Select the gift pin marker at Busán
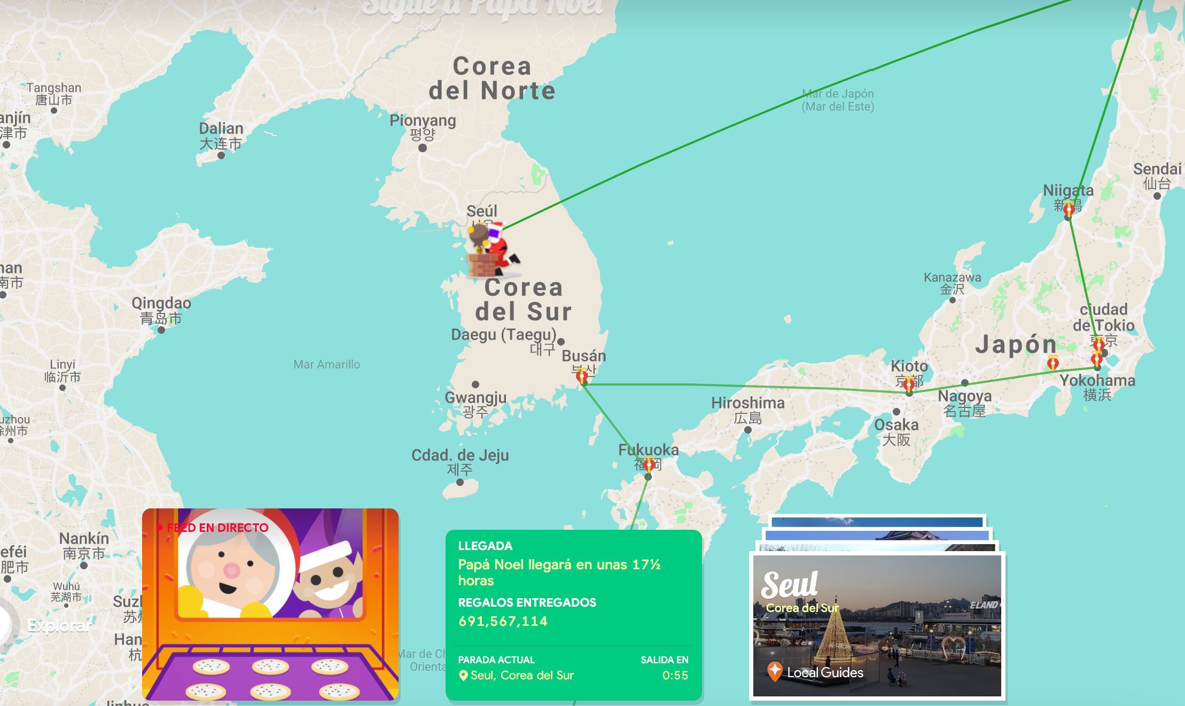Image resolution: width=1185 pixels, height=706 pixels. 582,376
